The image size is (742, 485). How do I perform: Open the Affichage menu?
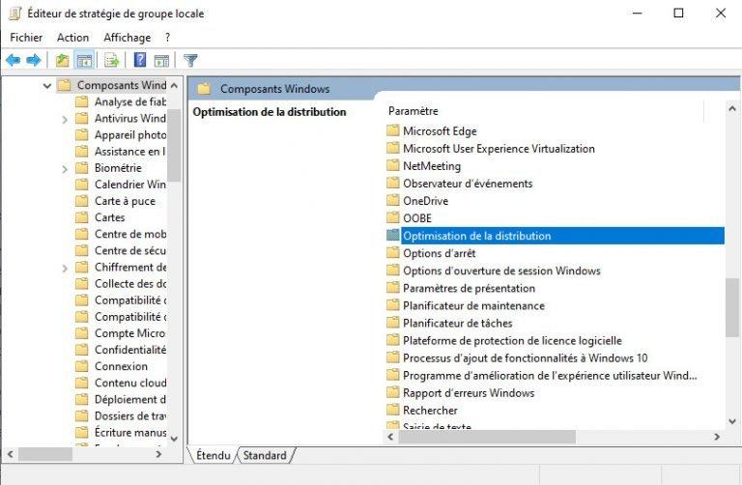128,38
